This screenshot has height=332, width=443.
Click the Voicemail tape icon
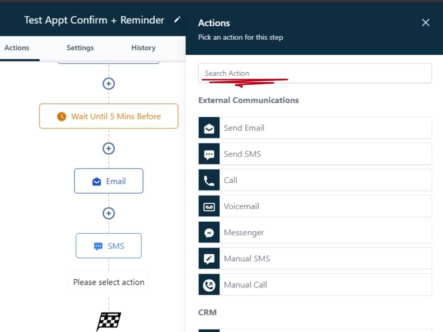209,206
